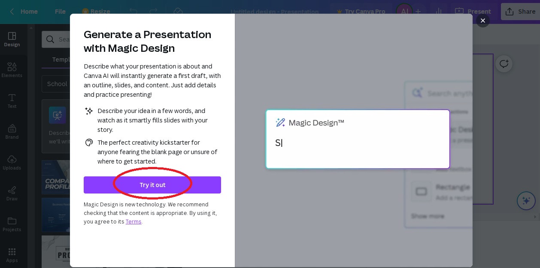The width and height of the screenshot is (540, 268).
Task: Click the Present button
Action: [x=473, y=12]
